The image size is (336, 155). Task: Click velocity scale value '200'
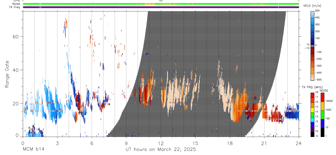(318, 31)
